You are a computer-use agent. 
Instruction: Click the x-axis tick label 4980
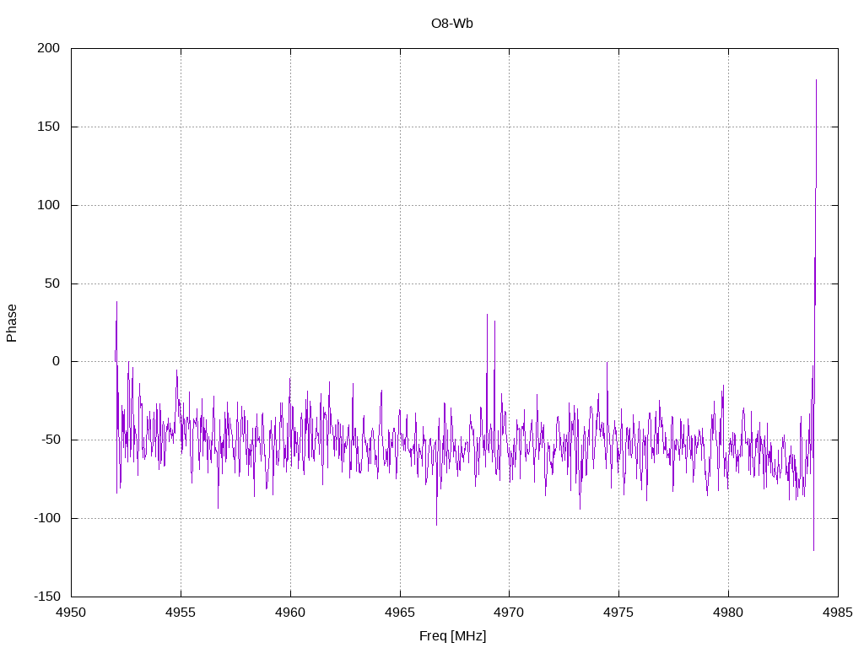click(728, 613)
